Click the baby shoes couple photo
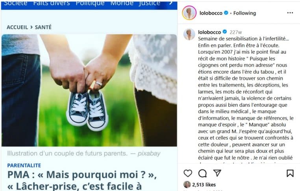The height and width of the screenshot is (191, 300). click(89, 90)
